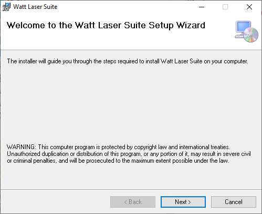This screenshot has height=214, width=262.
Task: Click the disabled < Back button
Action: (x=133, y=202)
